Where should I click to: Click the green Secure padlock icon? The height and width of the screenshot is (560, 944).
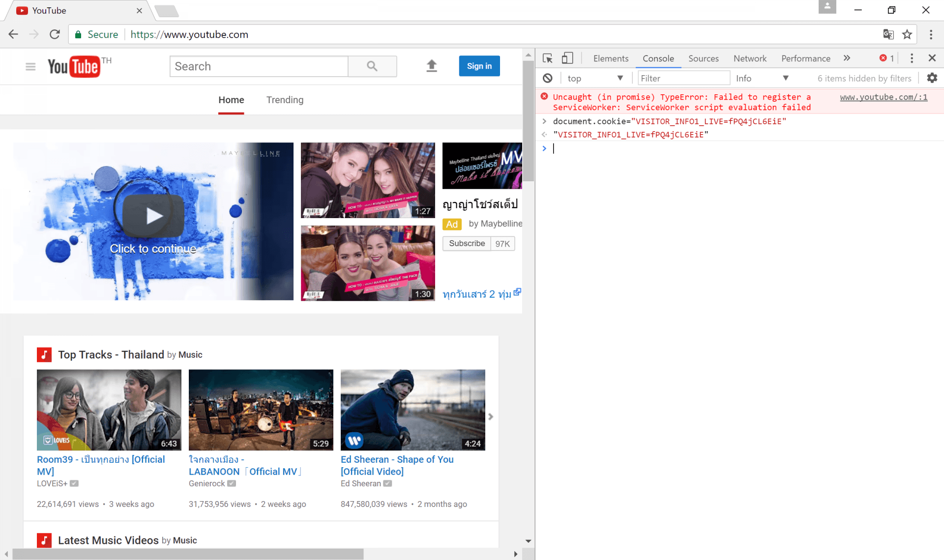coord(78,34)
